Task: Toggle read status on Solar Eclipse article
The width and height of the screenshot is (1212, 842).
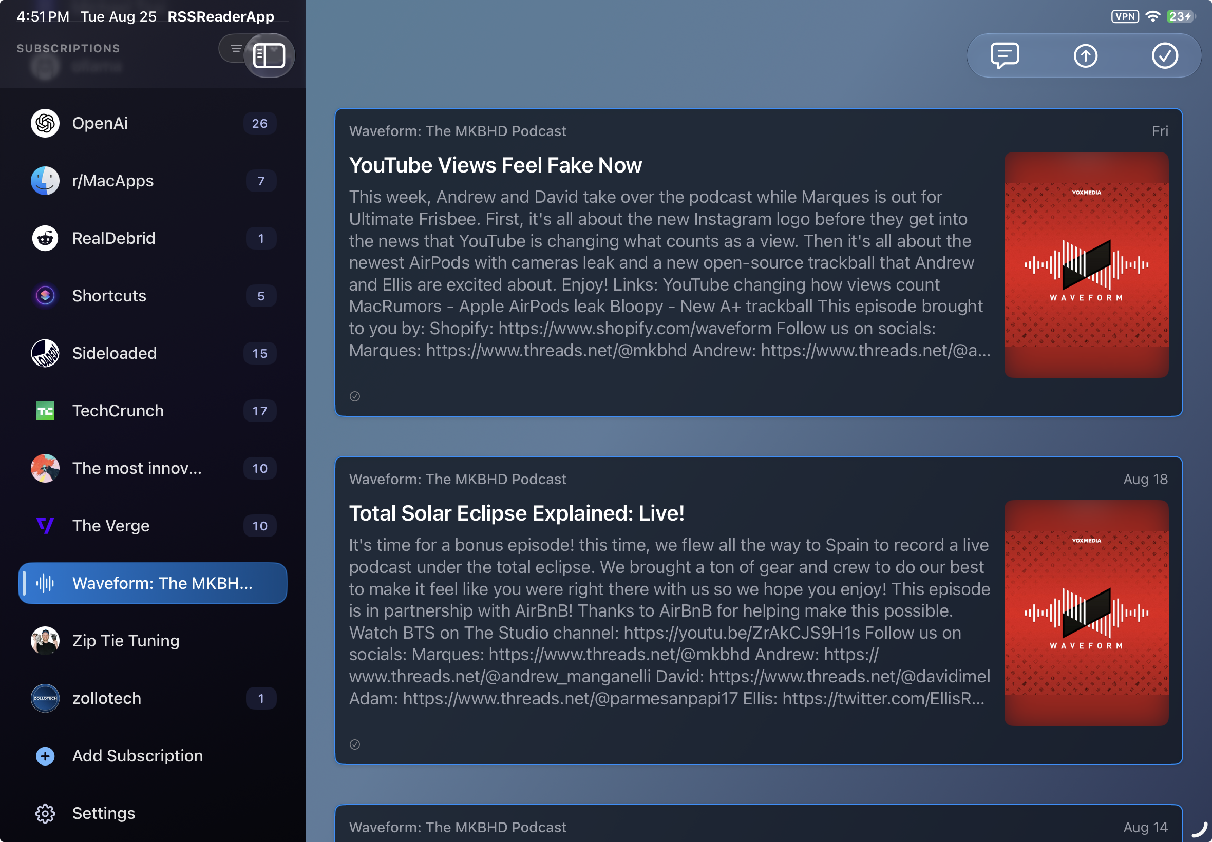Action: pos(354,745)
